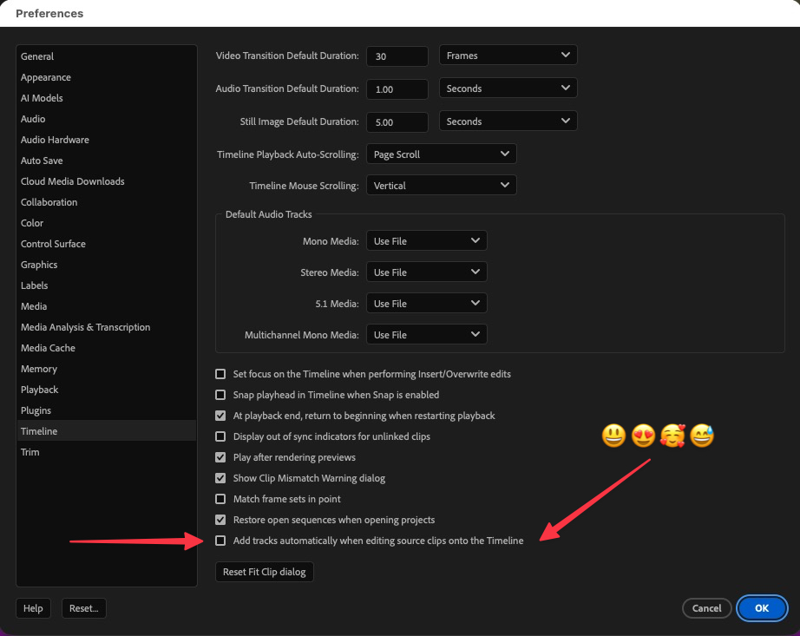
Task: Cancel the Preferences dialog
Action: click(706, 608)
